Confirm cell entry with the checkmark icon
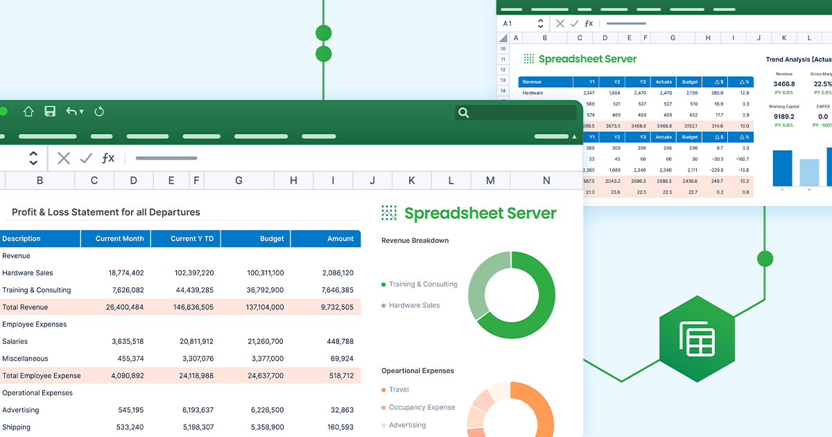 pyautogui.click(x=85, y=158)
